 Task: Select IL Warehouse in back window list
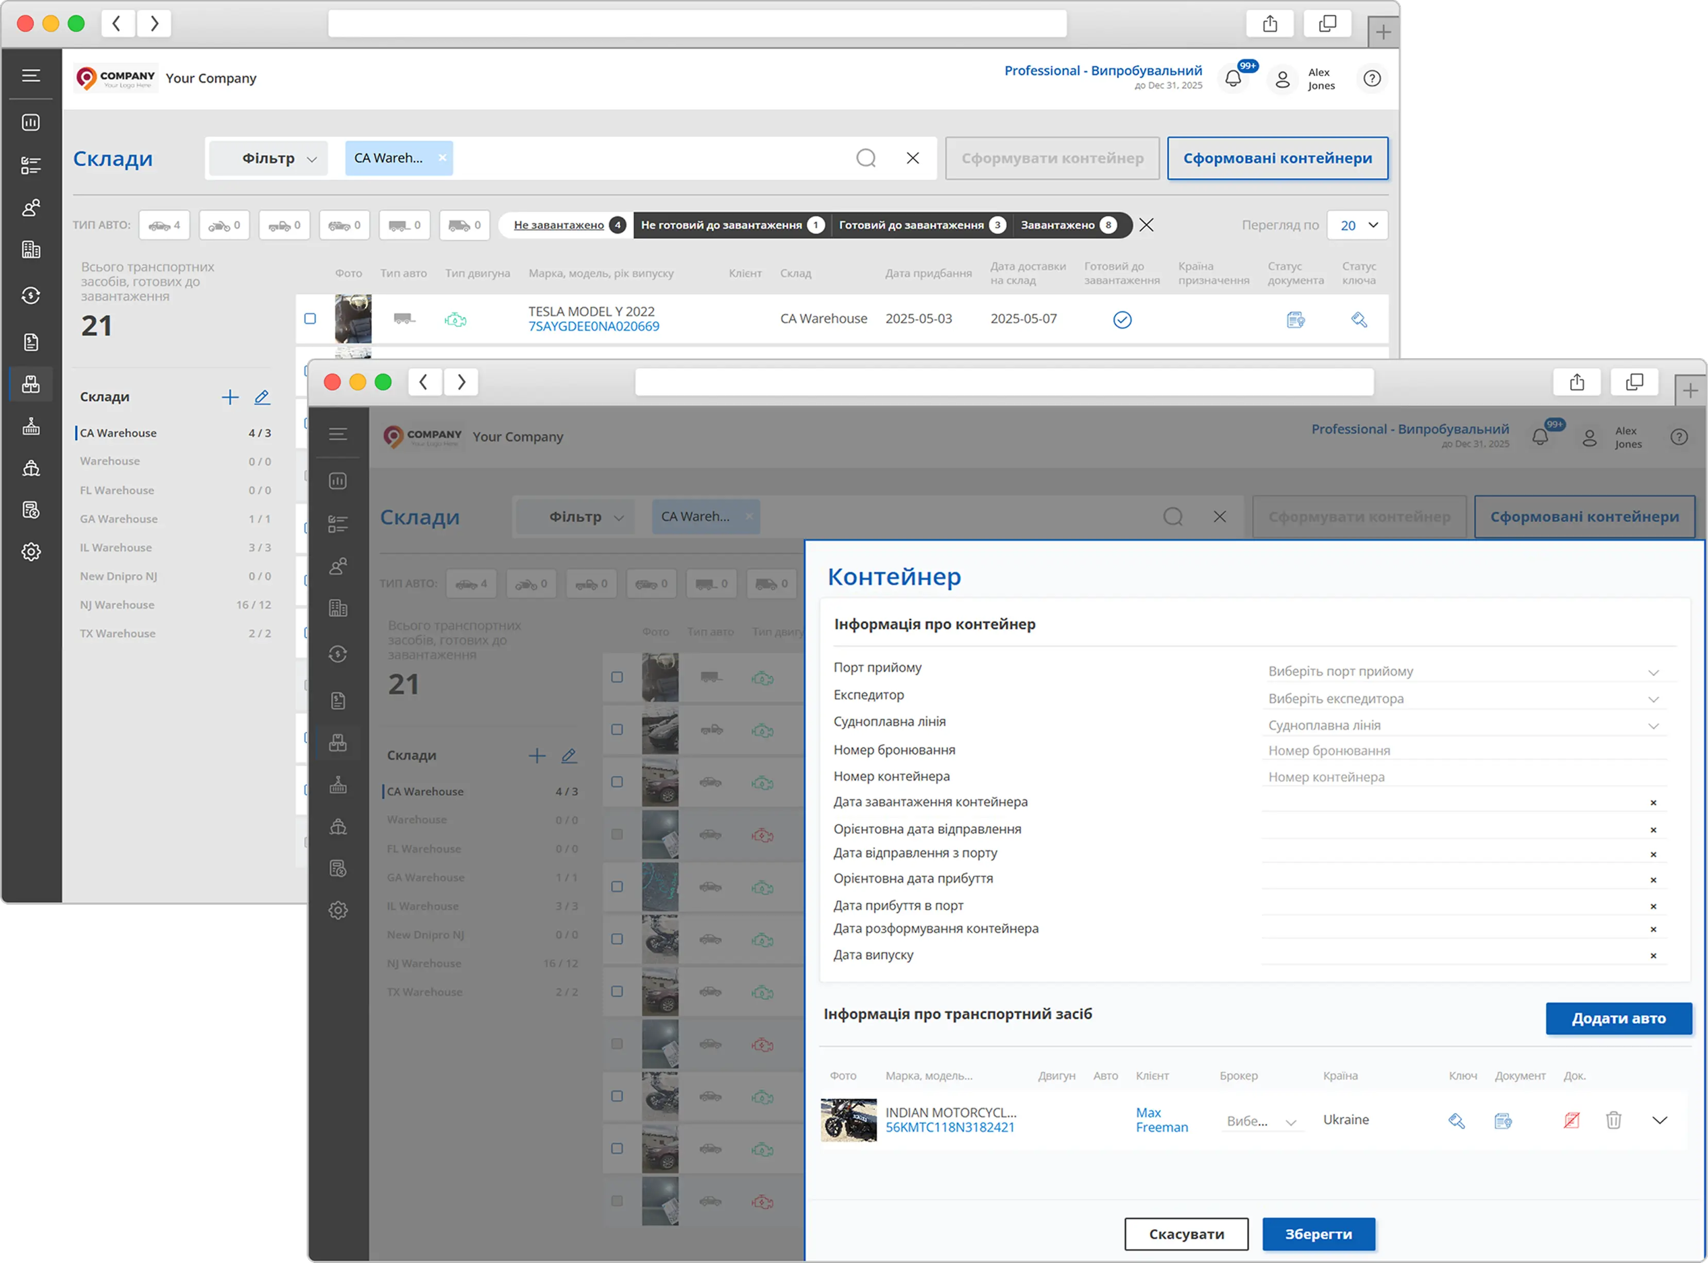click(x=175, y=548)
